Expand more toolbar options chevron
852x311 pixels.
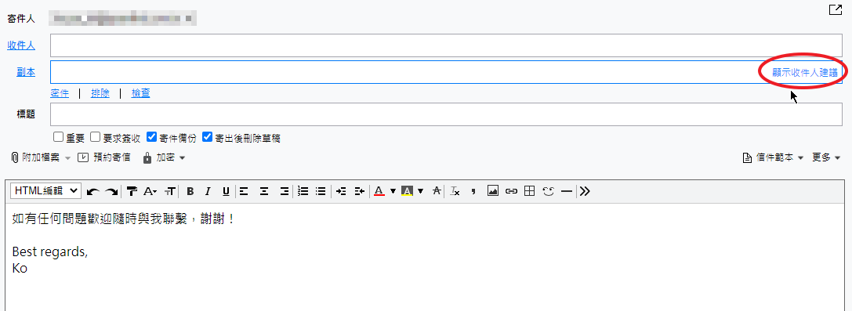point(585,191)
